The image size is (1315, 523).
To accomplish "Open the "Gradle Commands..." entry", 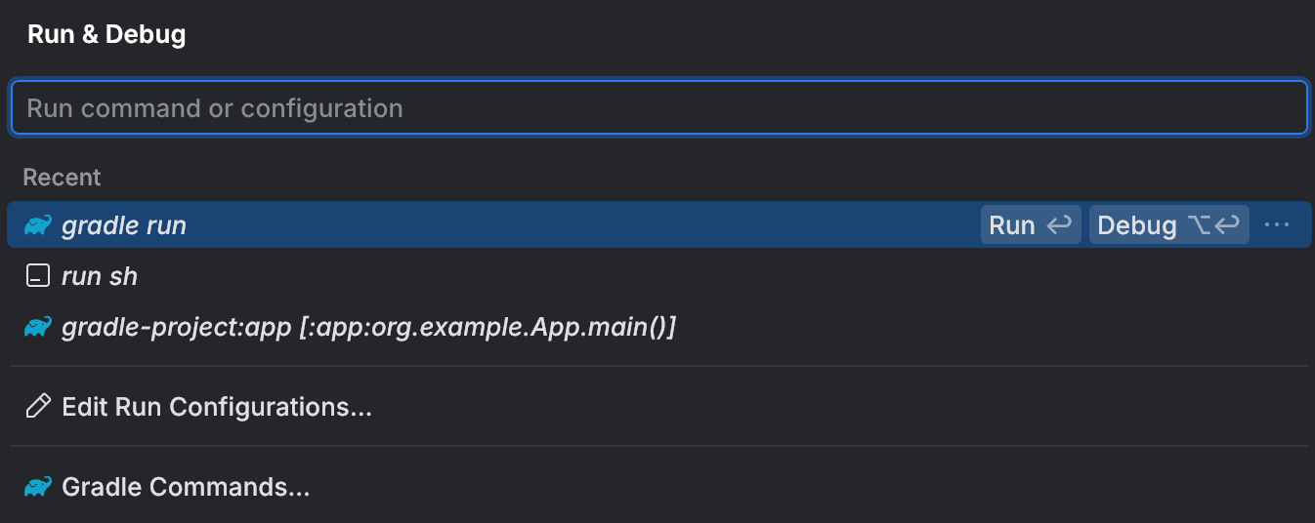I will (186, 486).
